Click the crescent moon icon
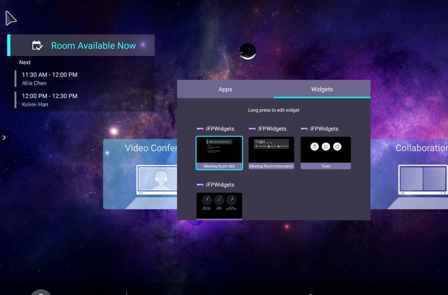448x295 pixels. [248, 52]
